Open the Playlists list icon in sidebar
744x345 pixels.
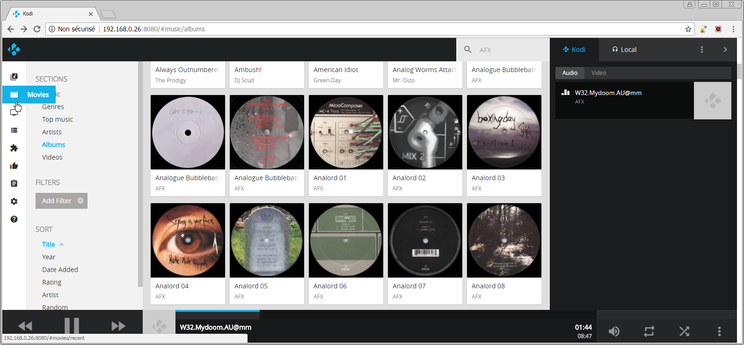[14, 131]
